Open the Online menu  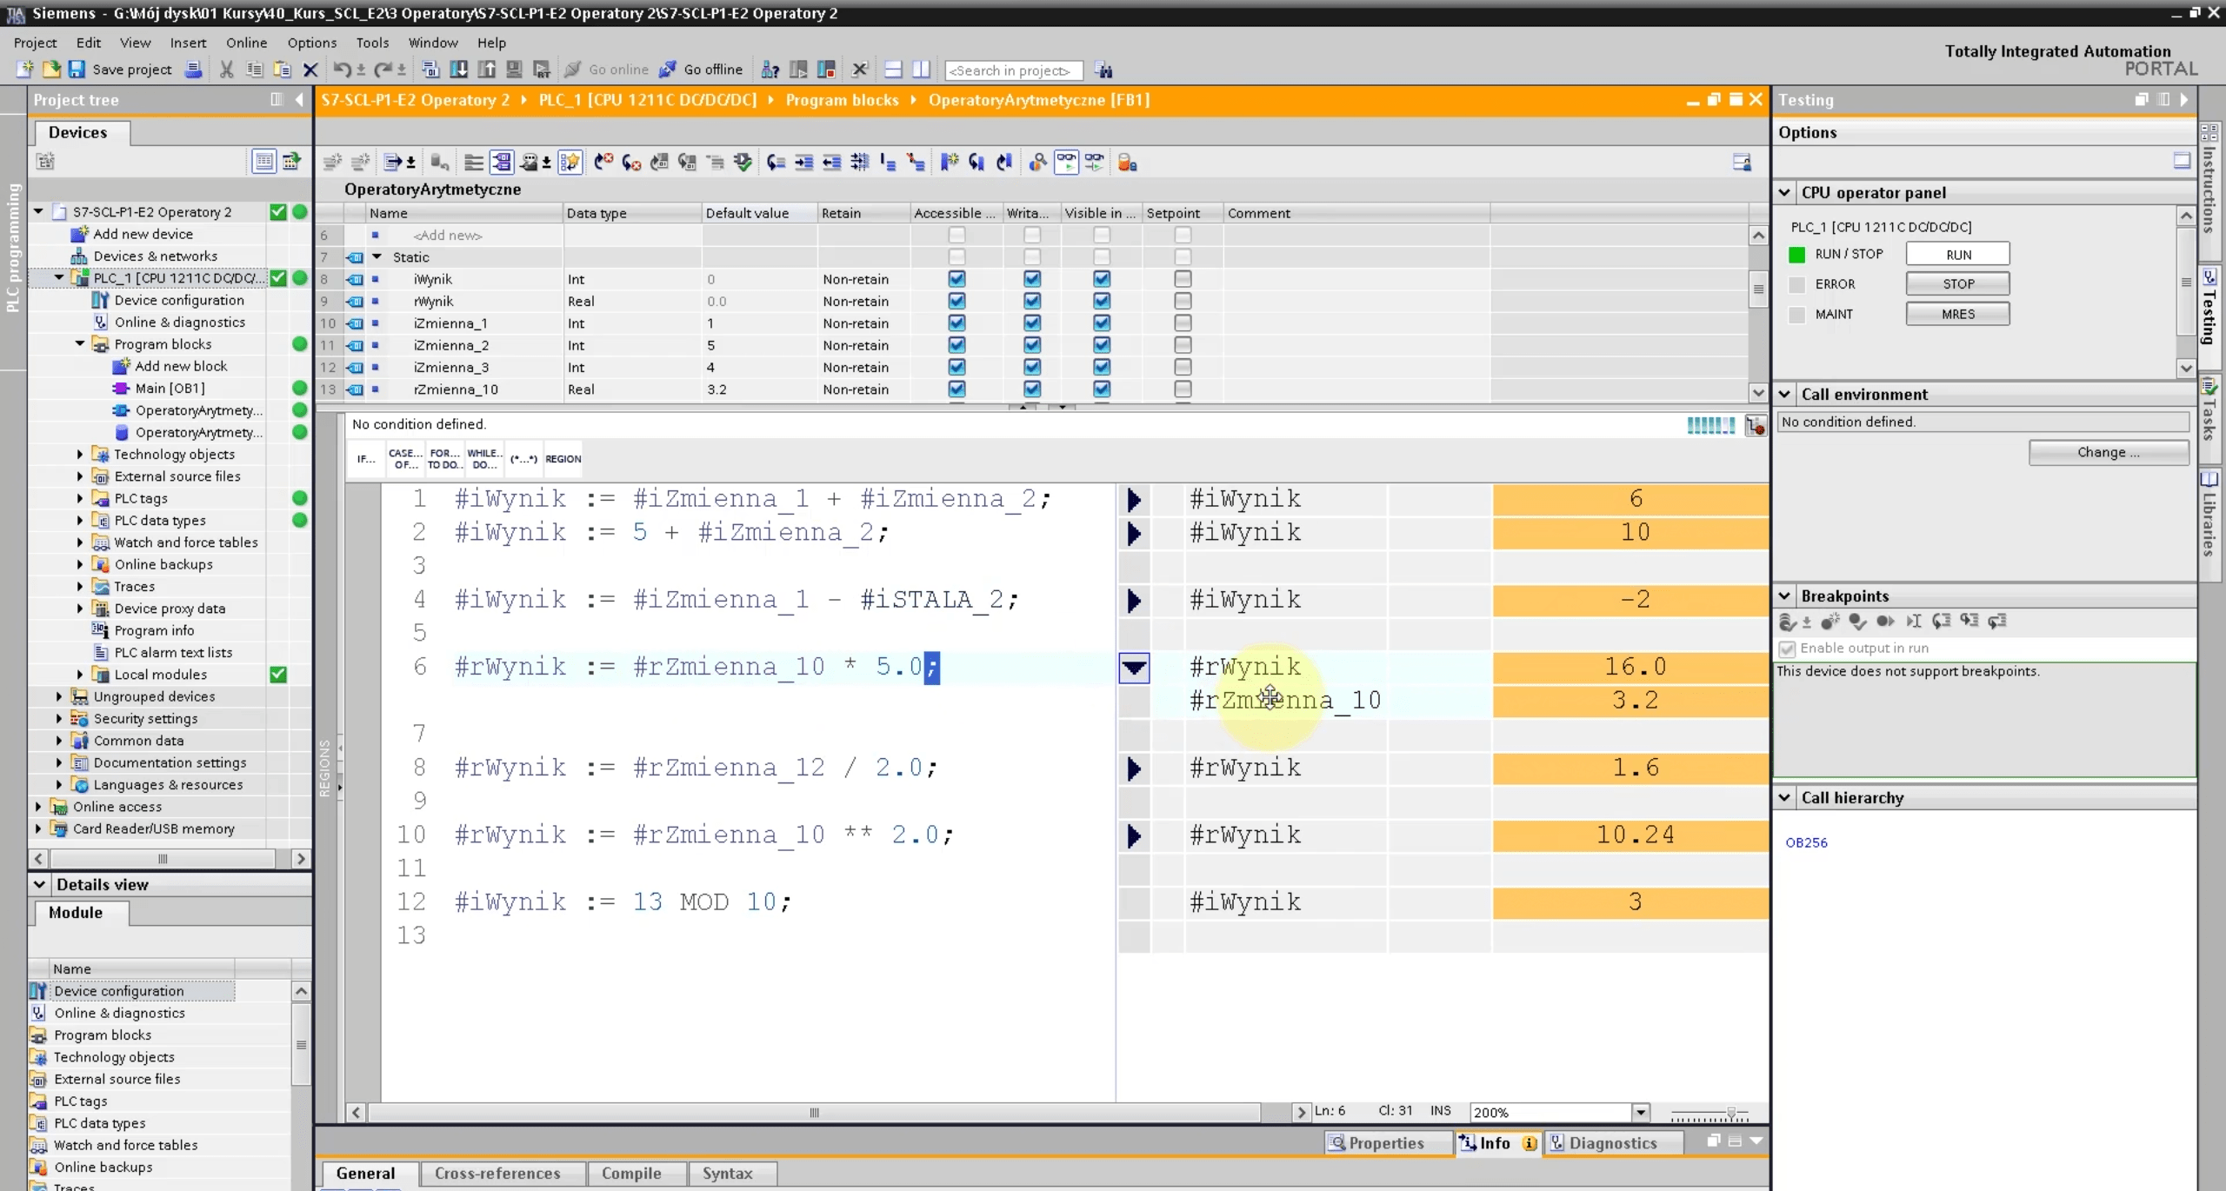click(x=246, y=43)
